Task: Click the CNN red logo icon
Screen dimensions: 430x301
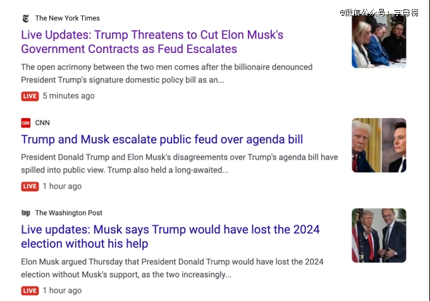Action: [x=26, y=123]
